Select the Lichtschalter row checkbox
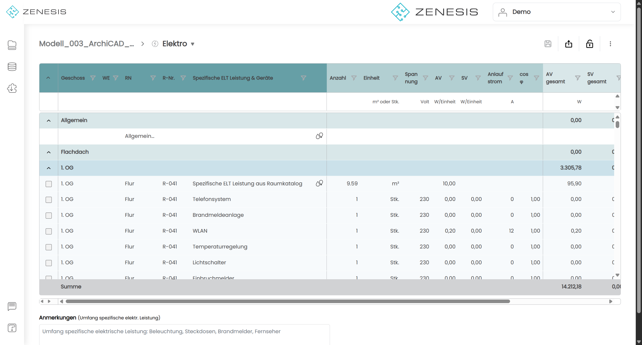This screenshot has width=642, height=345. point(49,263)
